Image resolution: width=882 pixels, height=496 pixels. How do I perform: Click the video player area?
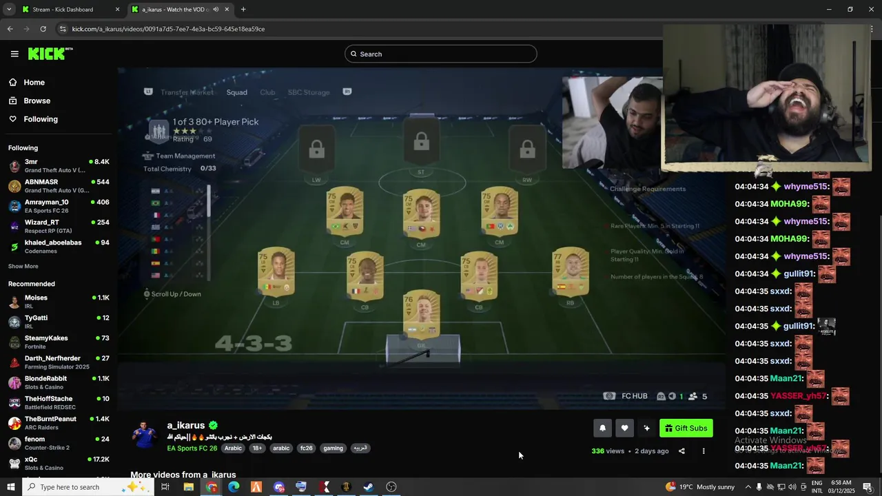tap(421, 239)
